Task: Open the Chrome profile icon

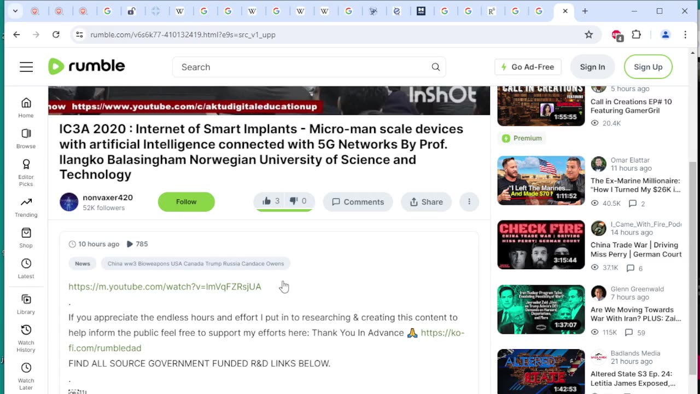Action: click(x=666, y=34)
